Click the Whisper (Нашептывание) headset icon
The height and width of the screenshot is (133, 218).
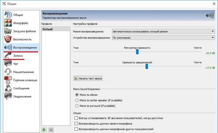[8, 72]
